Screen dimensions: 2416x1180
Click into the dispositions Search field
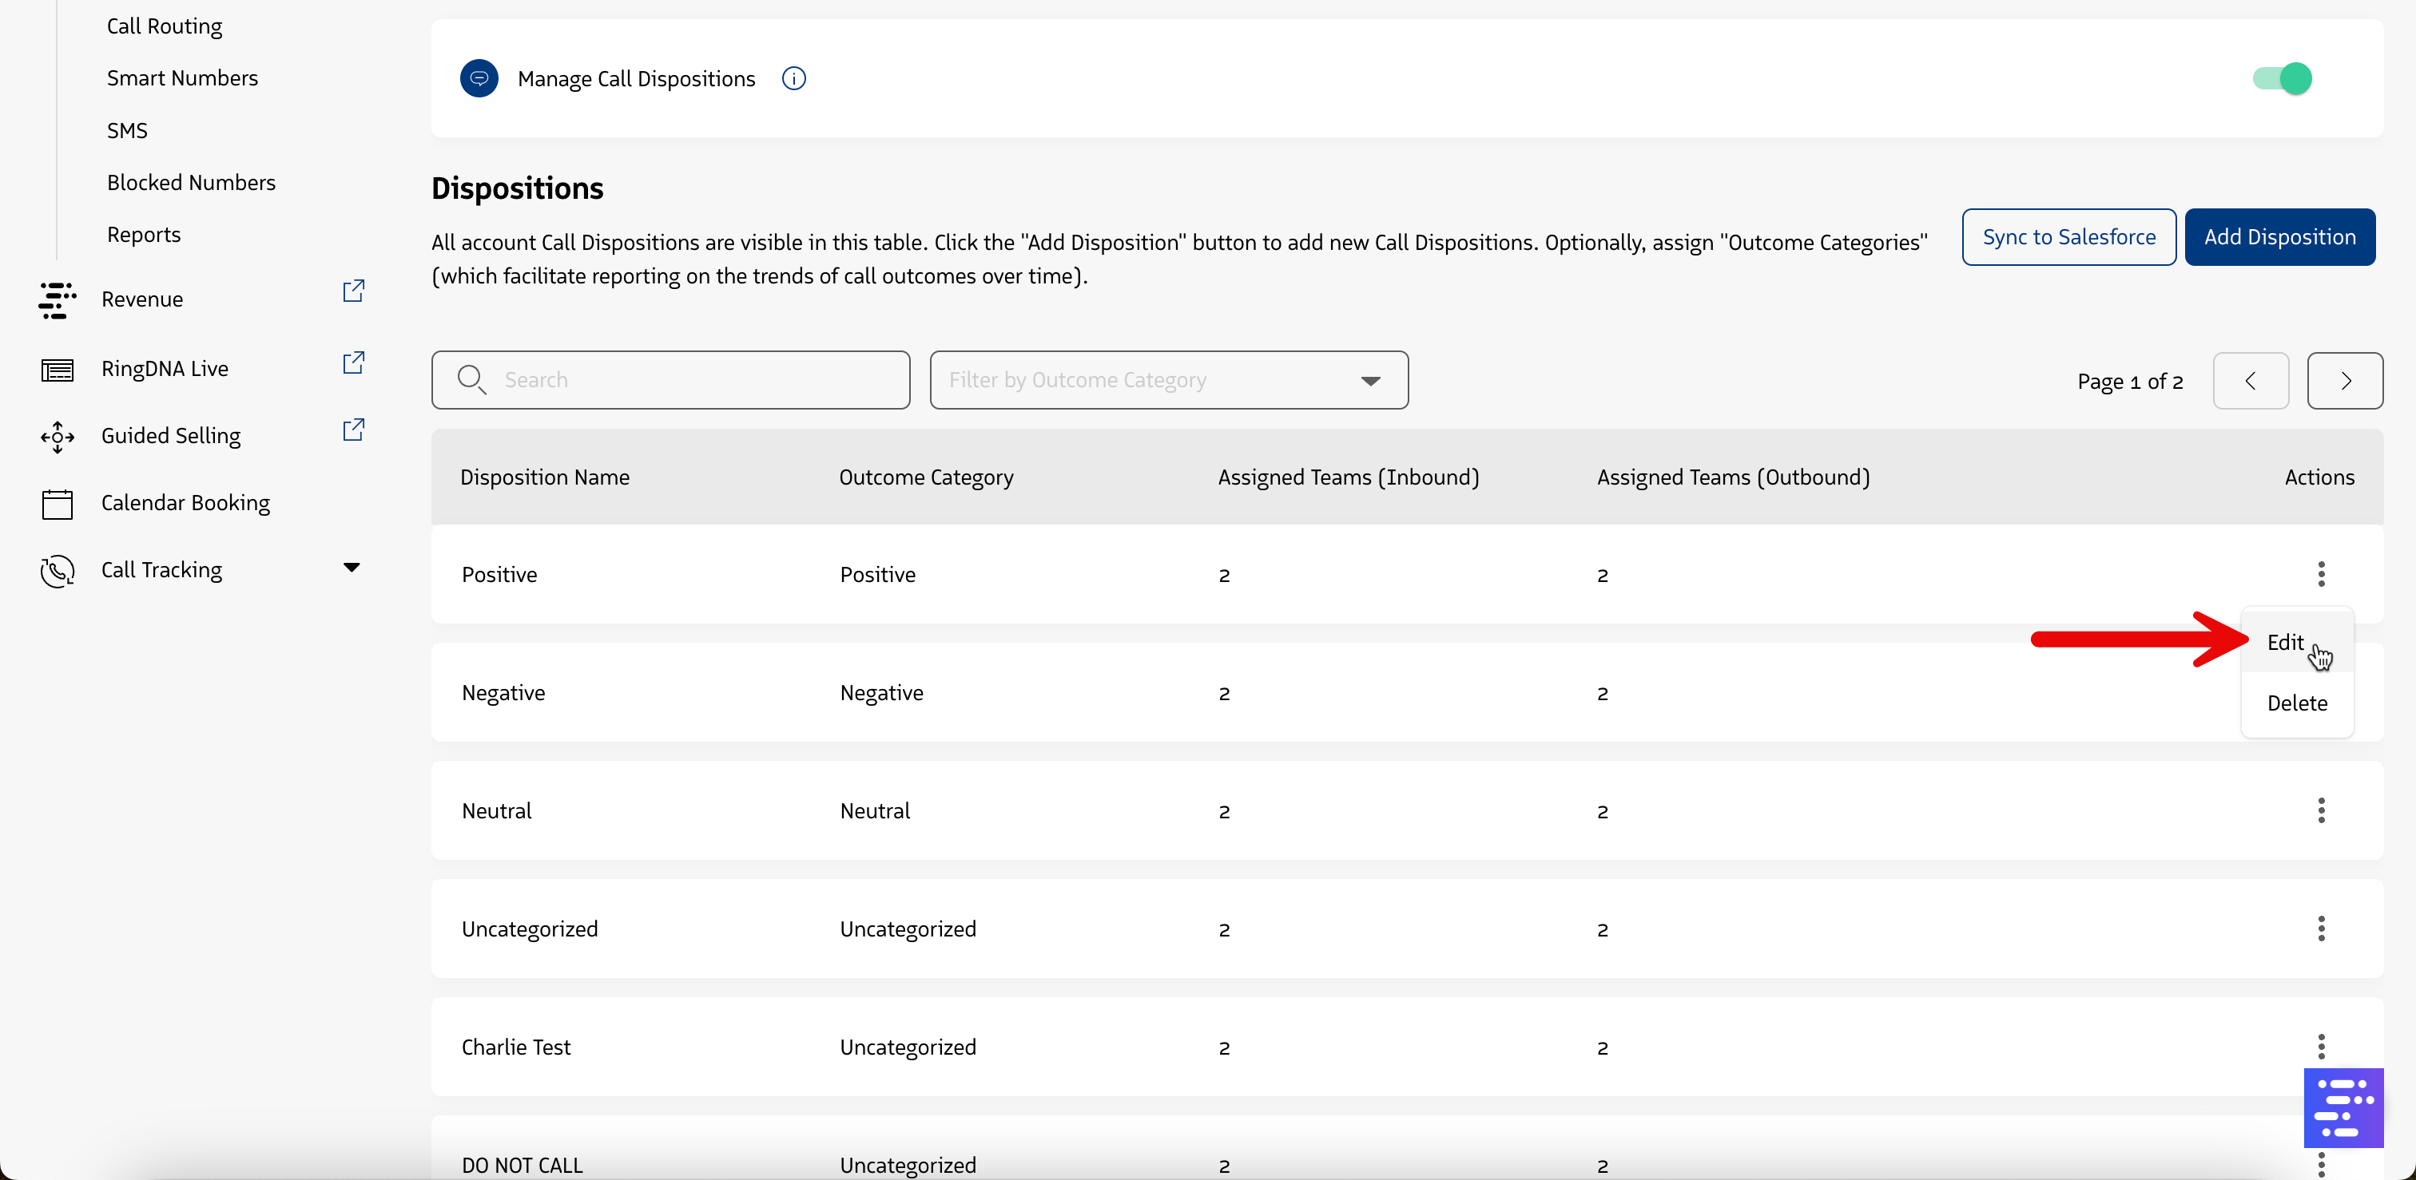pyautogui.click(x=670, y=381)
